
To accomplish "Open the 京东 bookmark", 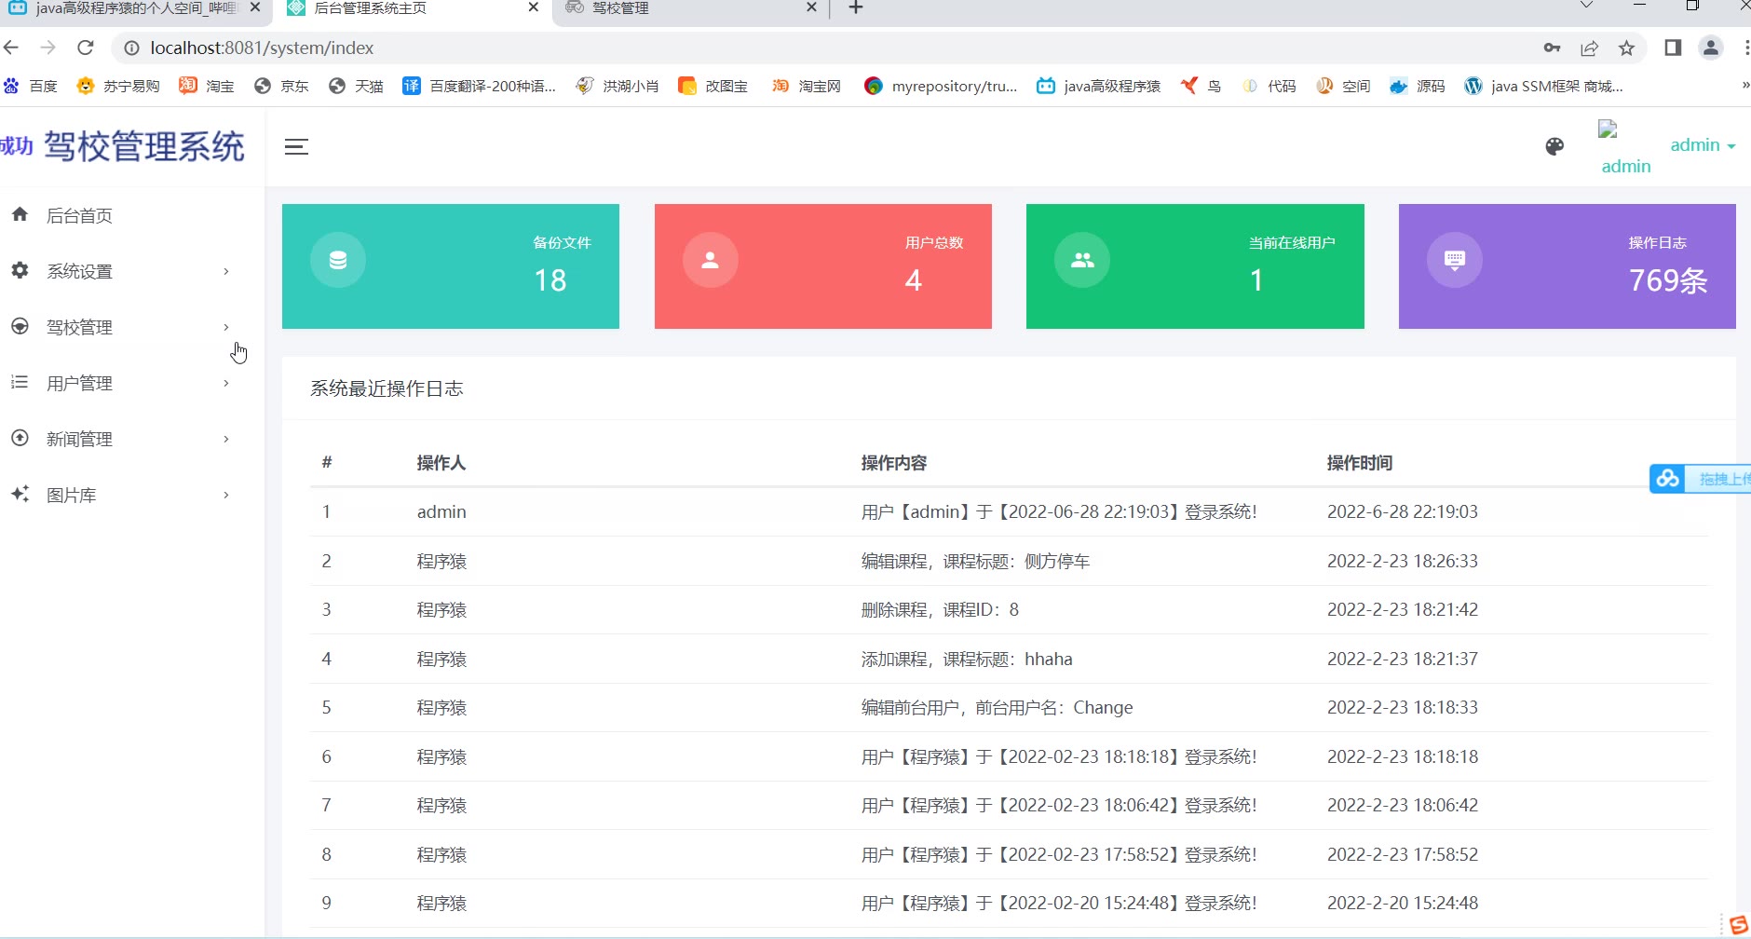I will [281, 86].
